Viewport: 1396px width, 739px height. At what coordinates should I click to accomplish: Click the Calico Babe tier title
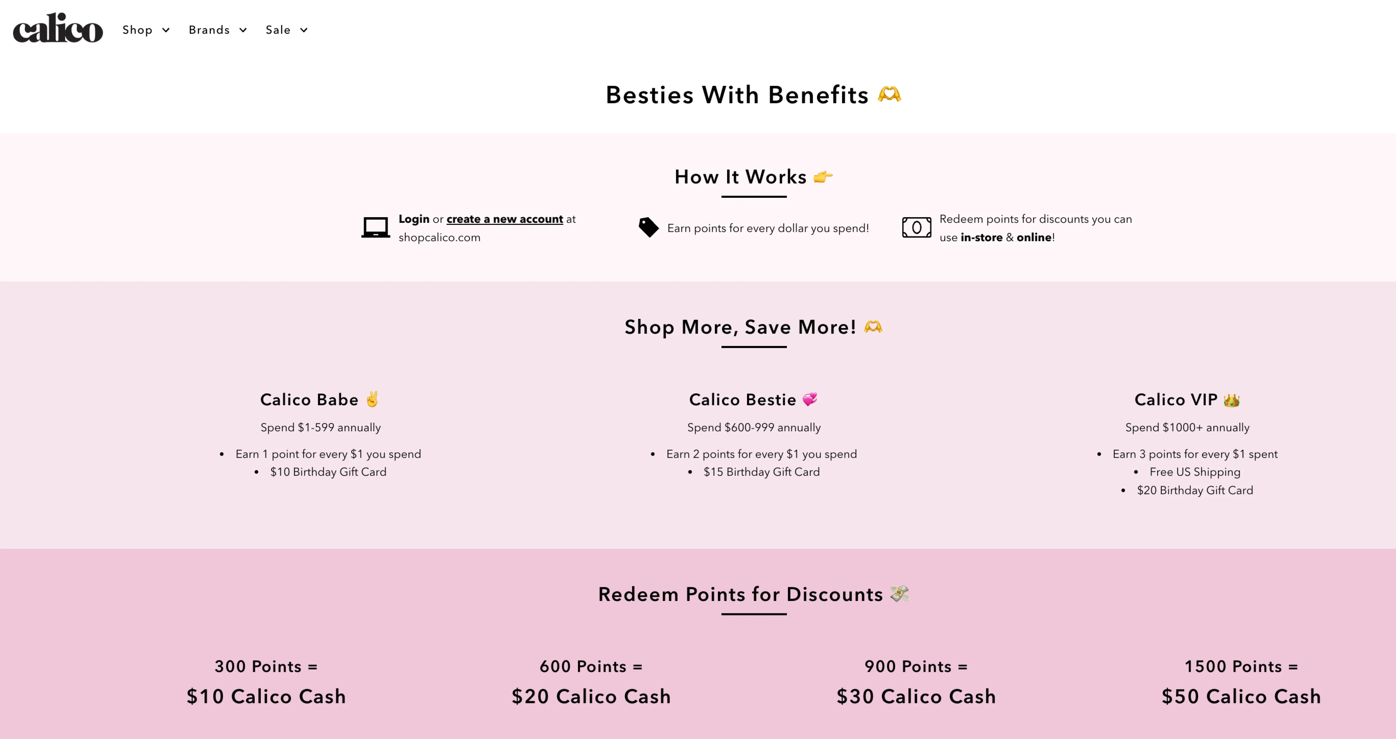pyautogui.click(x=309, y=400)
